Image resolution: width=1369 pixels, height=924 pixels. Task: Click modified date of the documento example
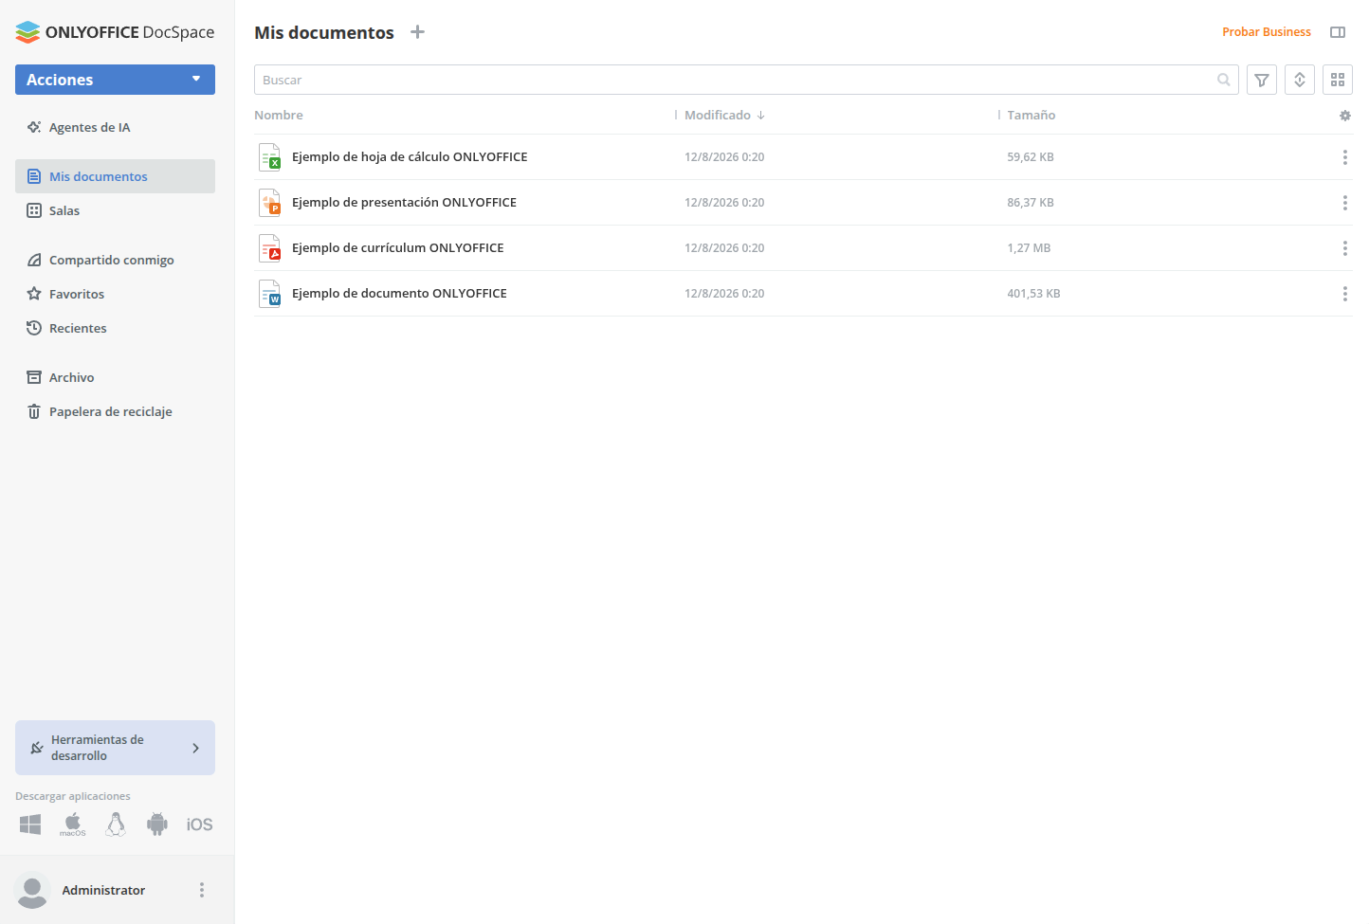724,294
